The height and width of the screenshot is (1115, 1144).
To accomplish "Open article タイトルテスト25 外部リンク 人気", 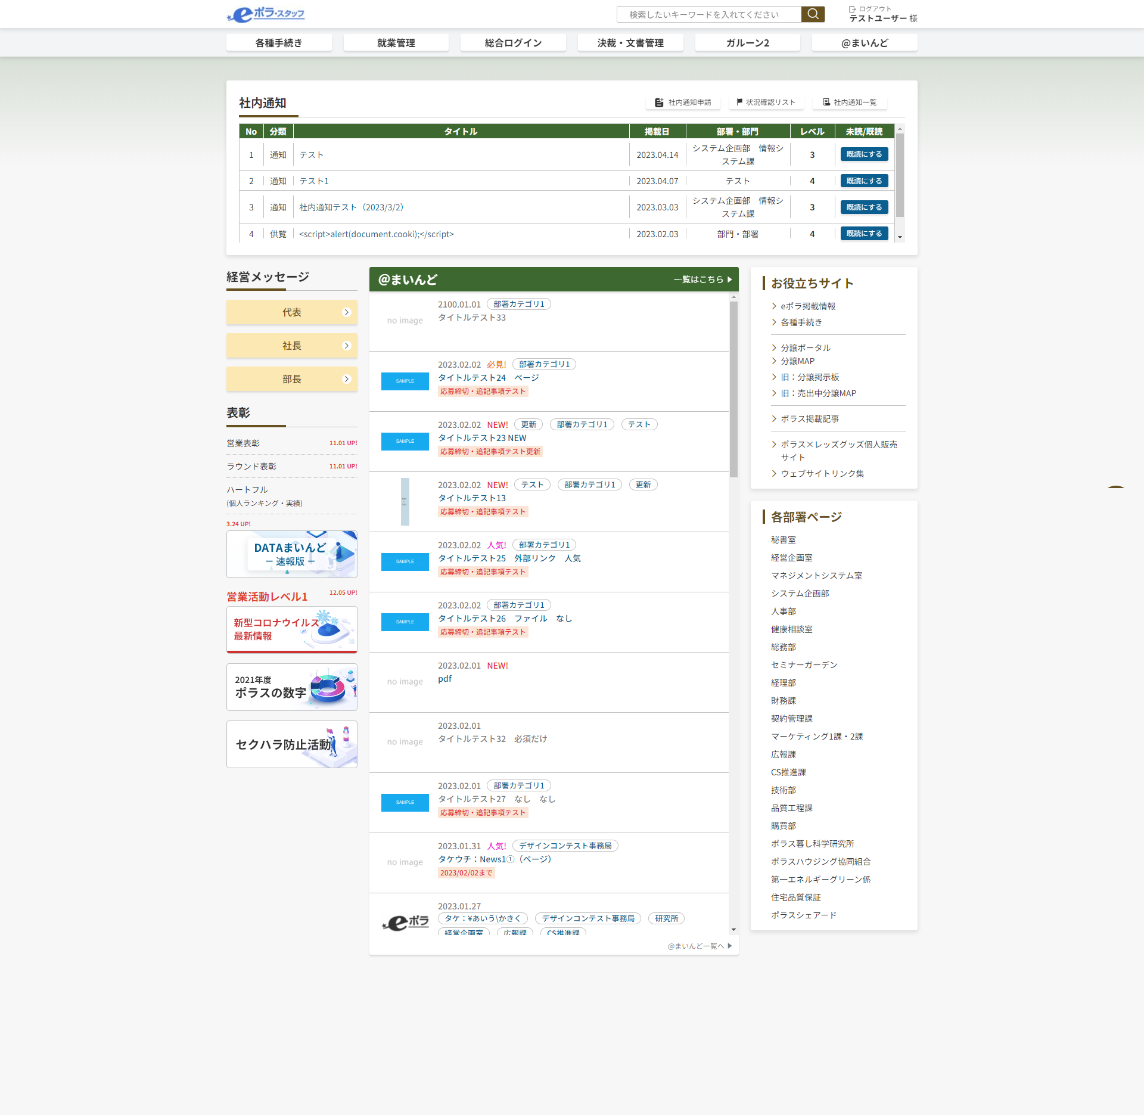I will pos(509,558).
